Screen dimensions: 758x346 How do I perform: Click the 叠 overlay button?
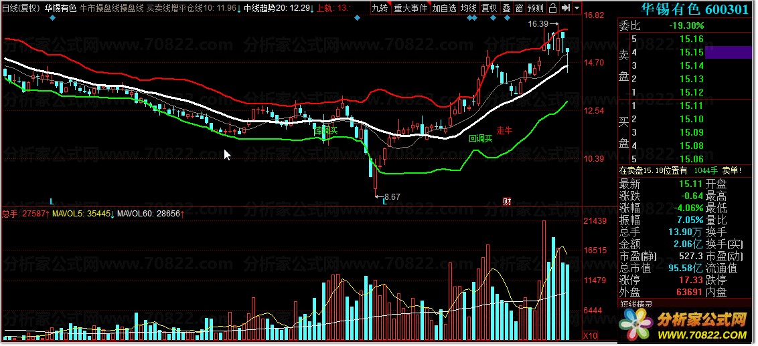point(506,8)
